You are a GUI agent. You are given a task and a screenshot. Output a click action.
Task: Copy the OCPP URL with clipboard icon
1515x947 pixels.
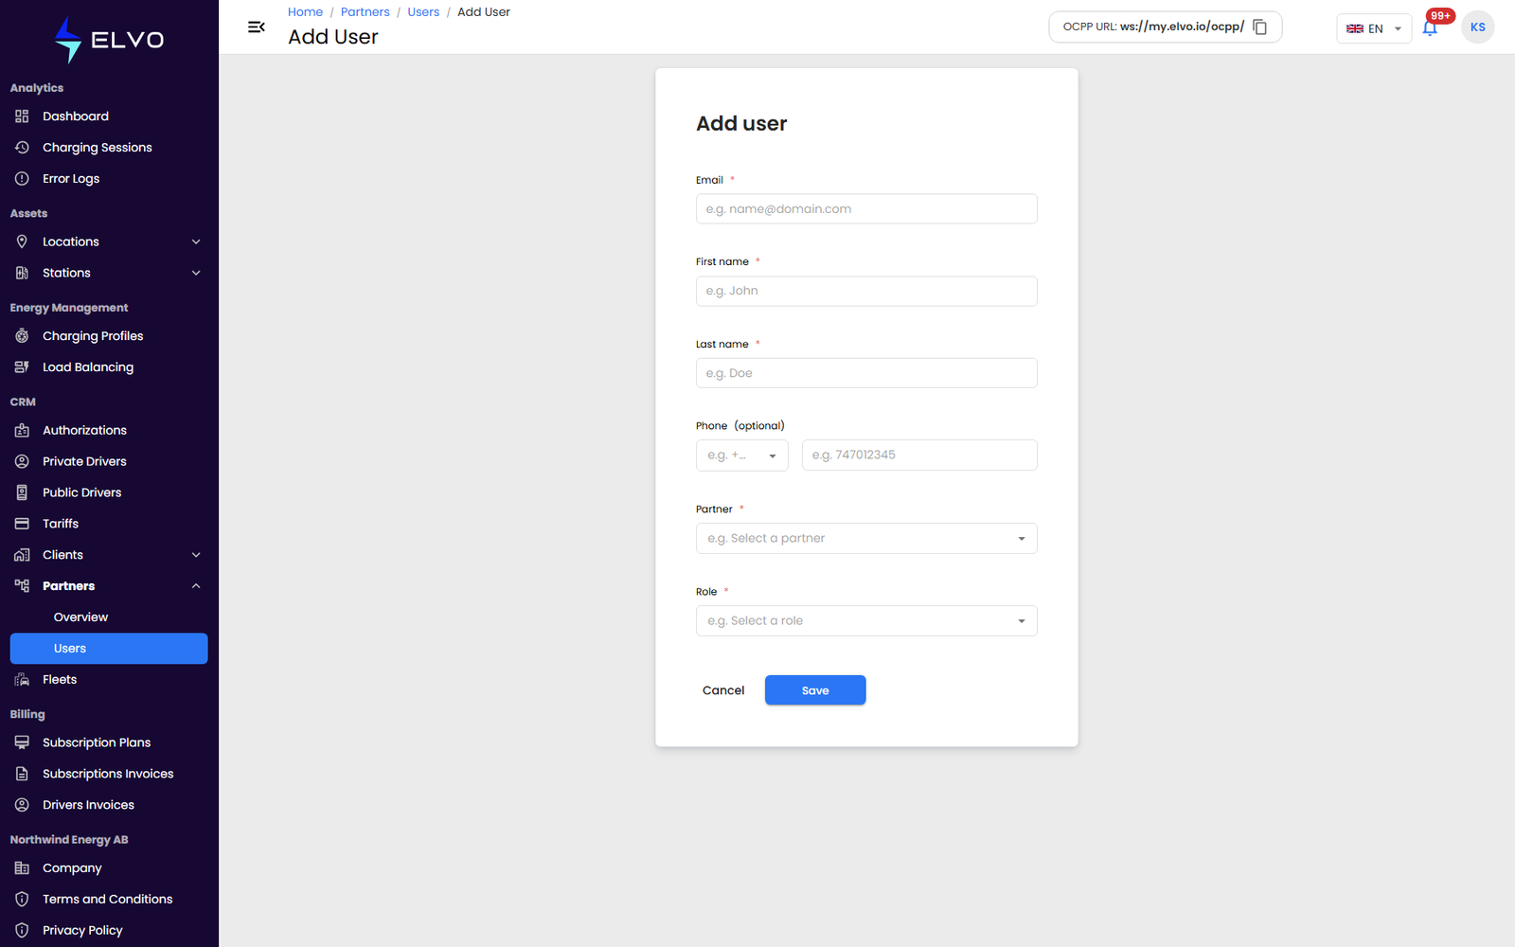pos(1260,27)
